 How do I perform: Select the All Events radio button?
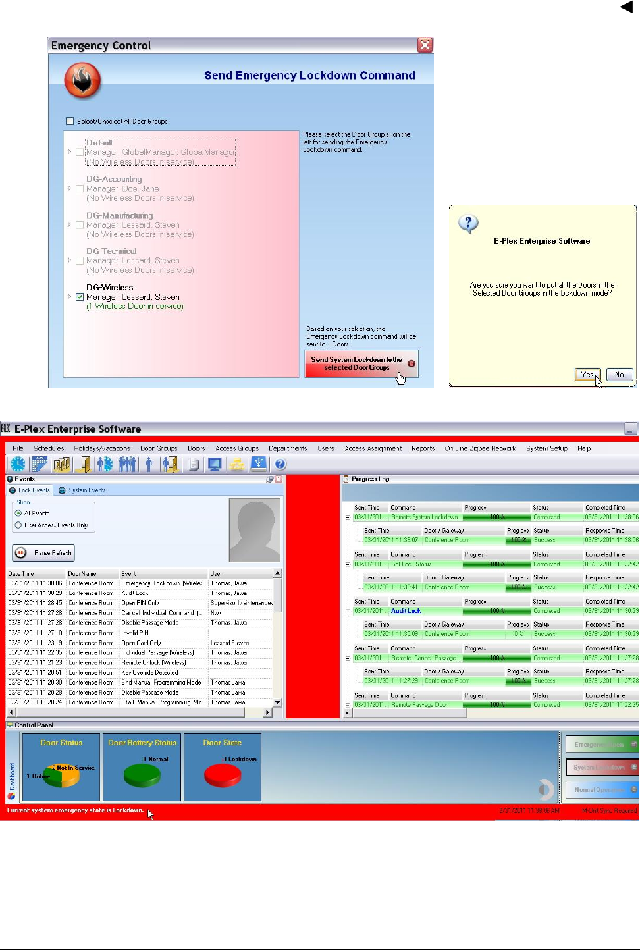18,513
